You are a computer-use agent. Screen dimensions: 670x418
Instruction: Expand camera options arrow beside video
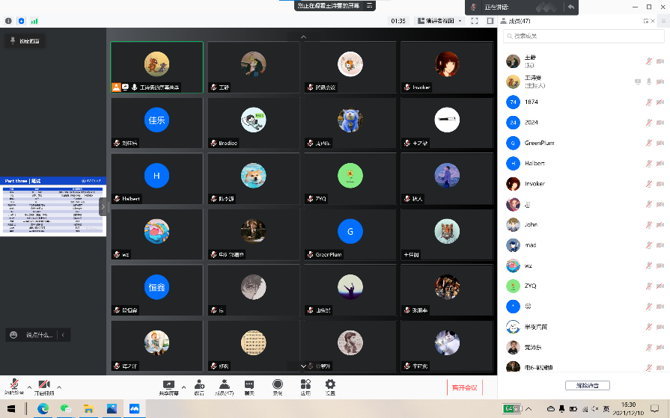coord(59,387)
